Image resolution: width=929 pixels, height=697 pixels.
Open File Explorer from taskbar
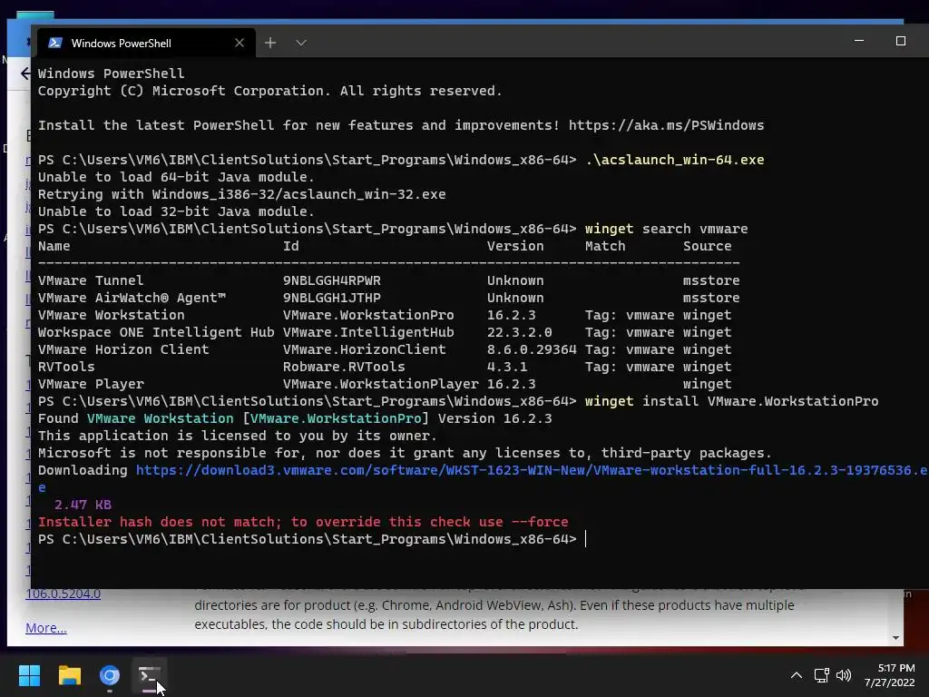(x=69, y=675)
